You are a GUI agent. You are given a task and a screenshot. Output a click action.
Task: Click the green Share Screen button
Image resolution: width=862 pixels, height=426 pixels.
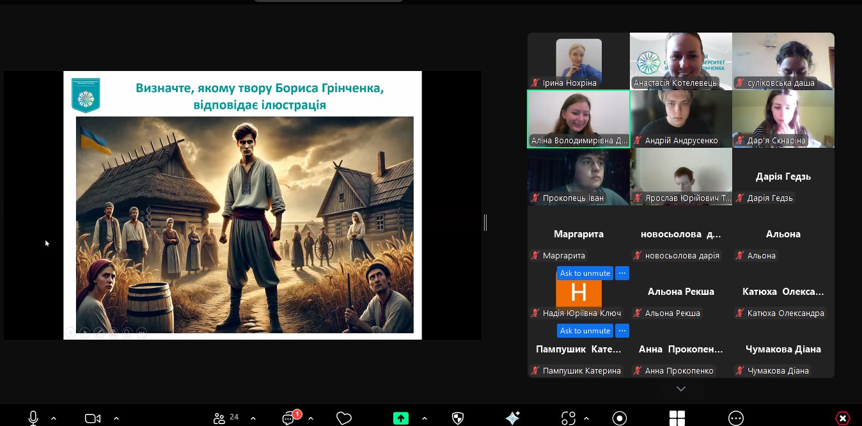401,418
